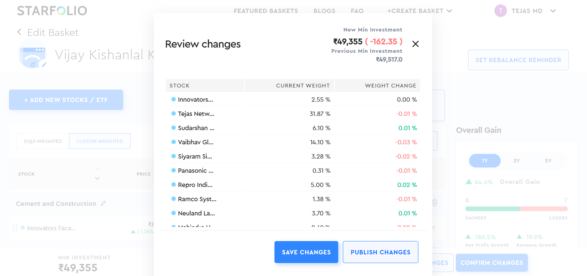Sort stock column descending arrow

[97, 178]
